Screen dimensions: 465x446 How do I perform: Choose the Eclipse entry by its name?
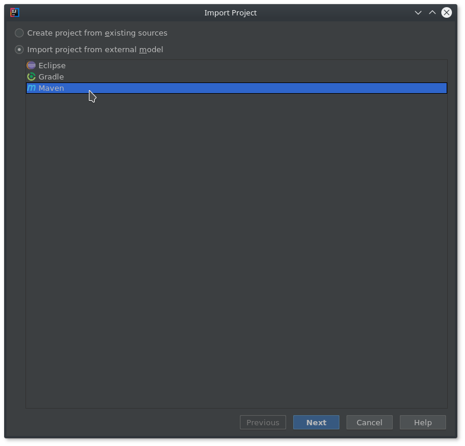[x=52, y=65]
